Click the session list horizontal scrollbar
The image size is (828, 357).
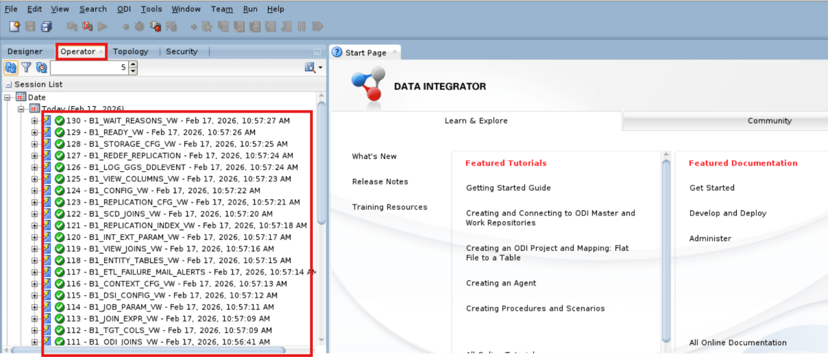pyautogui.click(x=149, y=350)
